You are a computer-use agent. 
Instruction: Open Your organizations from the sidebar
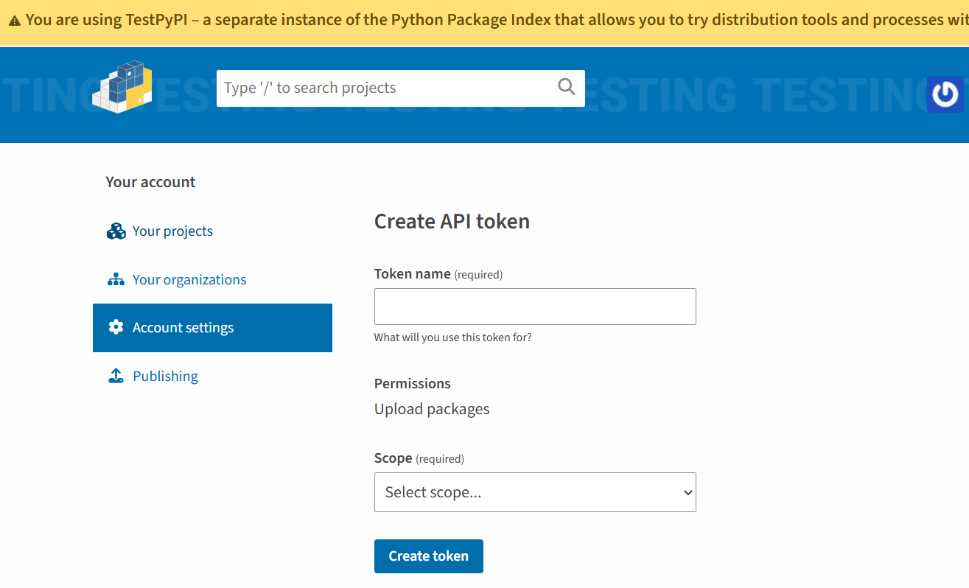tap(189, 279)
